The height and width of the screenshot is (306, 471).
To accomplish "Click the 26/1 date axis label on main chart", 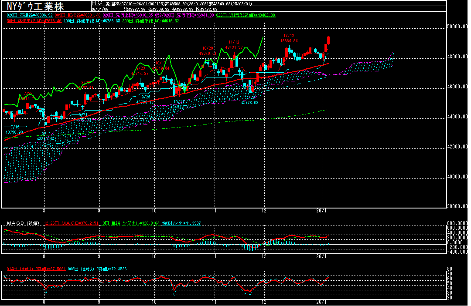I will click(322, 210).
